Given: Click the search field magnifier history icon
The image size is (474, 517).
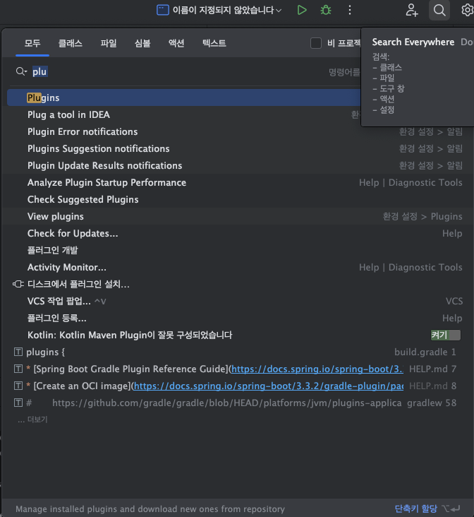Looking at the screenshot, I should 21,71.
